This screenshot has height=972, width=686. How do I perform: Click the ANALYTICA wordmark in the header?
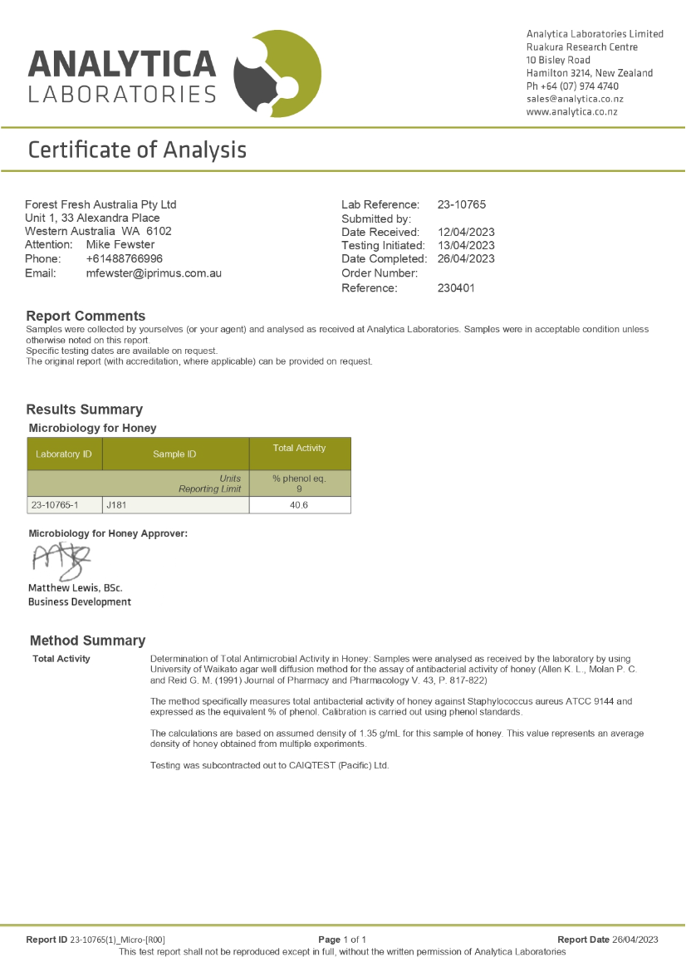[x=122, y=65]
